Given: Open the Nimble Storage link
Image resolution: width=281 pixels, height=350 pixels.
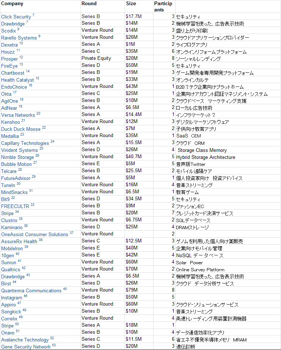Looking at the screenshot, I should [x=18, y=157].
